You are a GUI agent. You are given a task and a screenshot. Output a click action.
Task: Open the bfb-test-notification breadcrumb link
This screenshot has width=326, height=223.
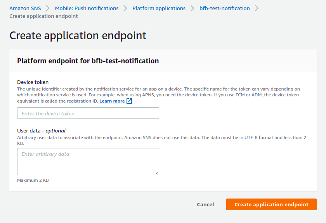click(x=224, y=8)
